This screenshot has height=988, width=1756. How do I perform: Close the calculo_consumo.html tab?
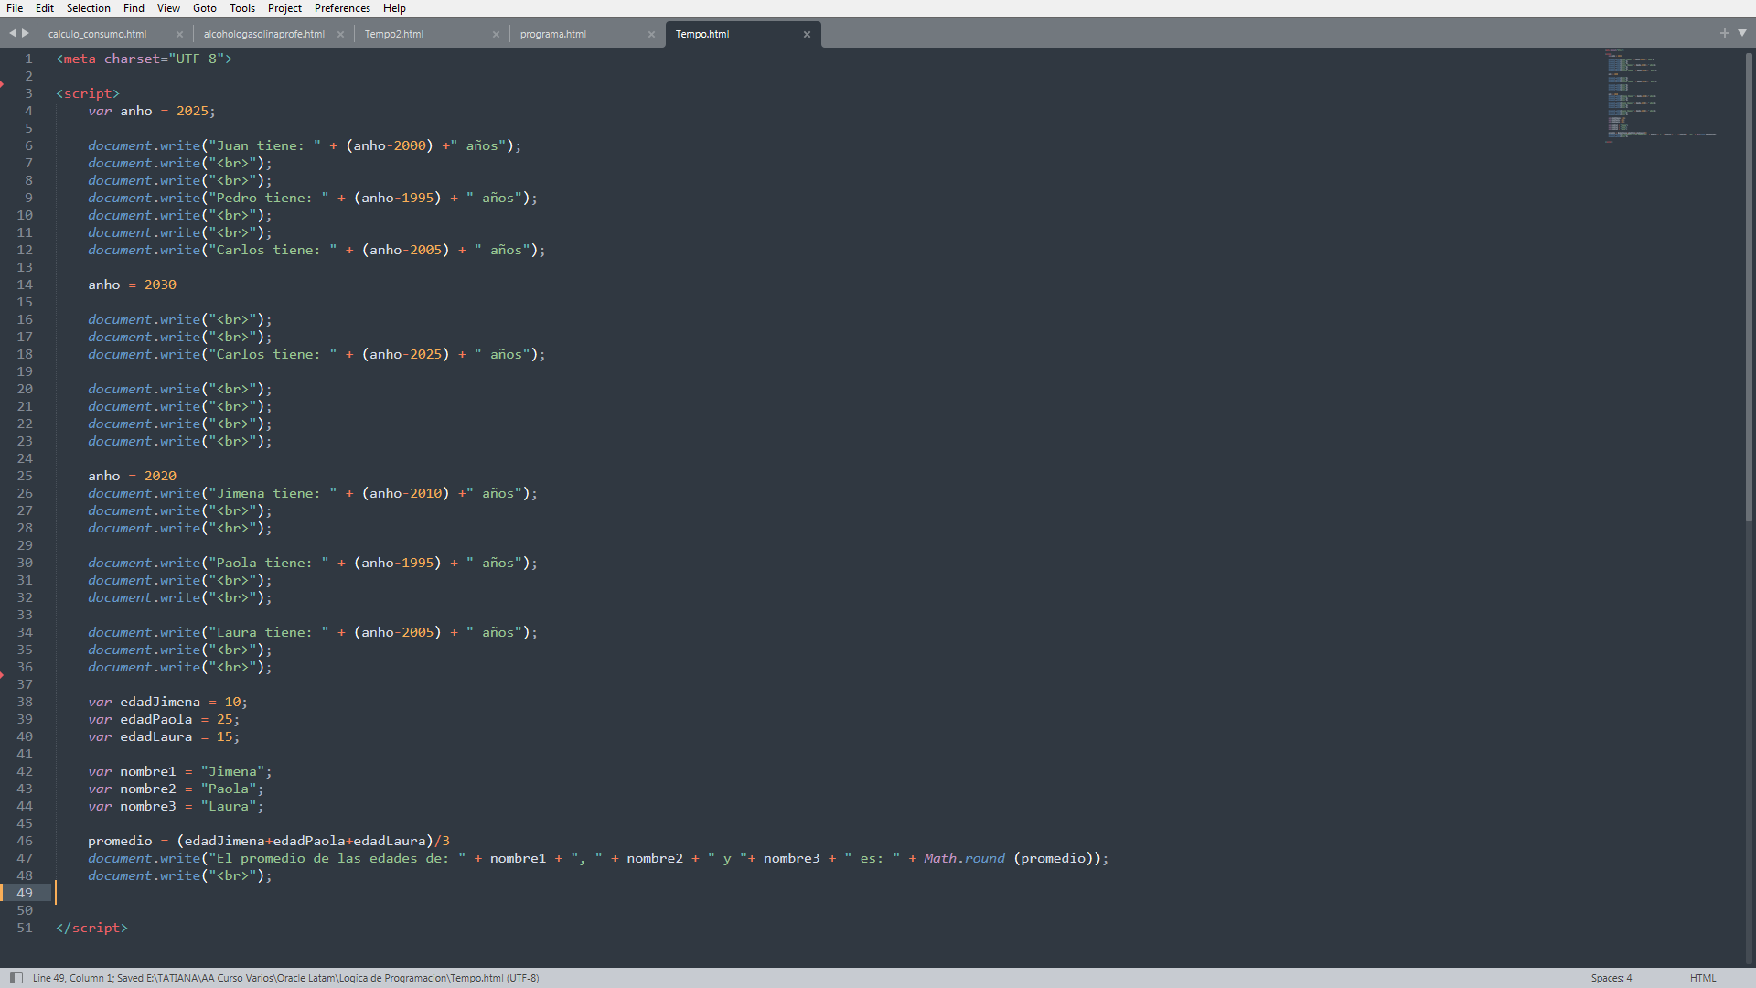point(179,35)
